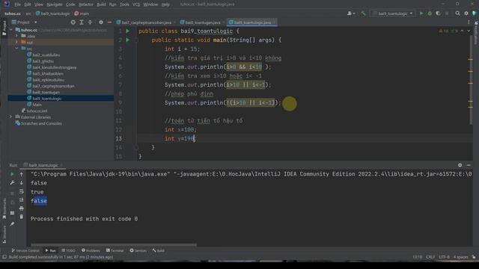This screenshot has width=479, height=269.
Task: Open Services tool window
Action: (x=138, y=250)
